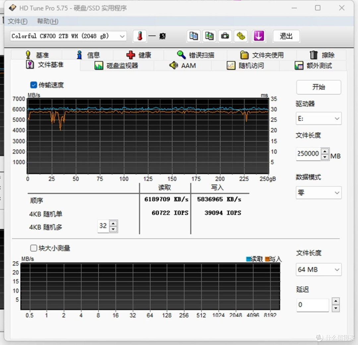Decrease the 250000 MB file length spinner
358x345 pixels.
[325, 157]
